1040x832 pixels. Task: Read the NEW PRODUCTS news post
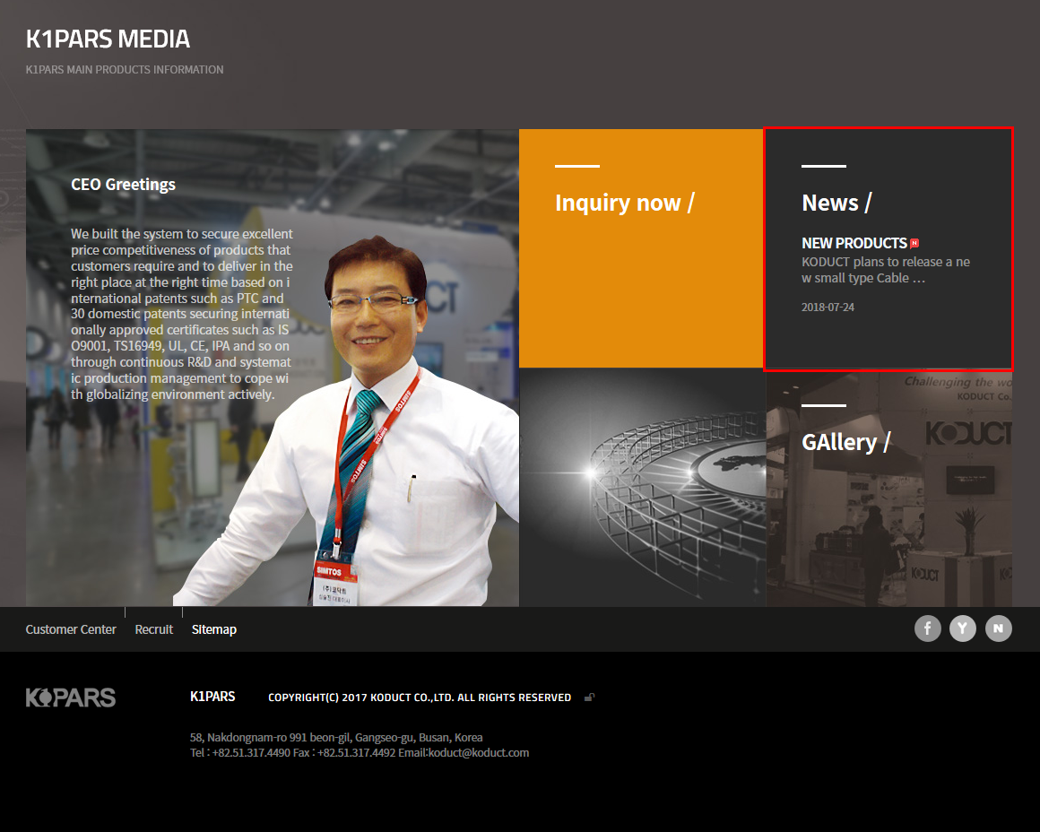[854, 243]
